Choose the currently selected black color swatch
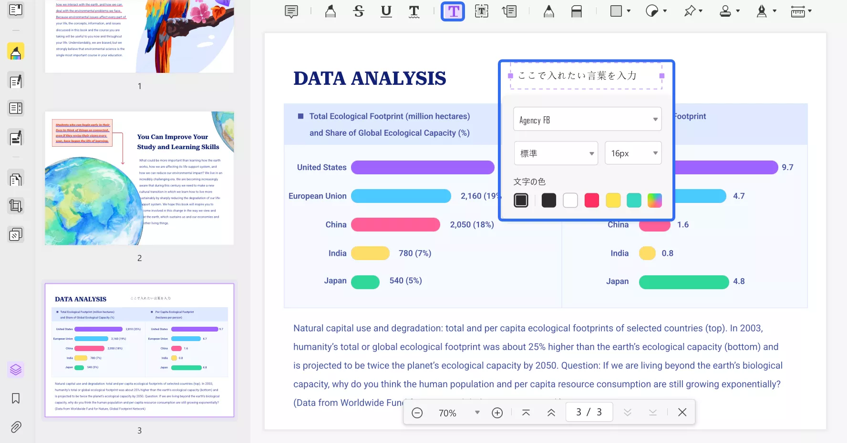This screenshot has width=847, height=443. tap(521, 201)
